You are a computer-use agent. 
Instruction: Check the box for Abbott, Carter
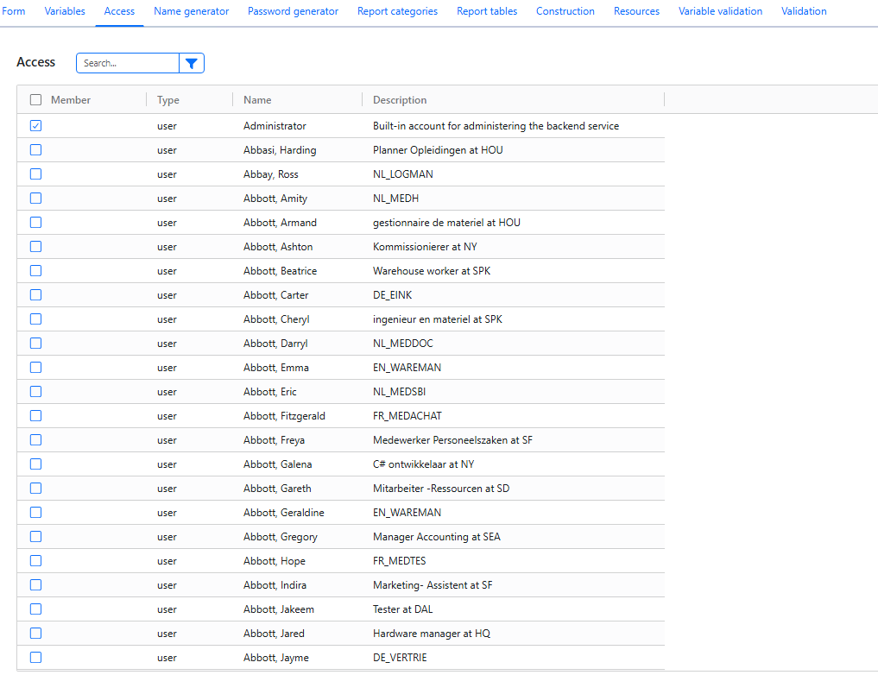click(x=36, y=295)
